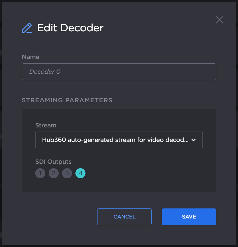238x247 pixels.
Task: Click the Edit Decoder title text
Action: click(70, 28)
